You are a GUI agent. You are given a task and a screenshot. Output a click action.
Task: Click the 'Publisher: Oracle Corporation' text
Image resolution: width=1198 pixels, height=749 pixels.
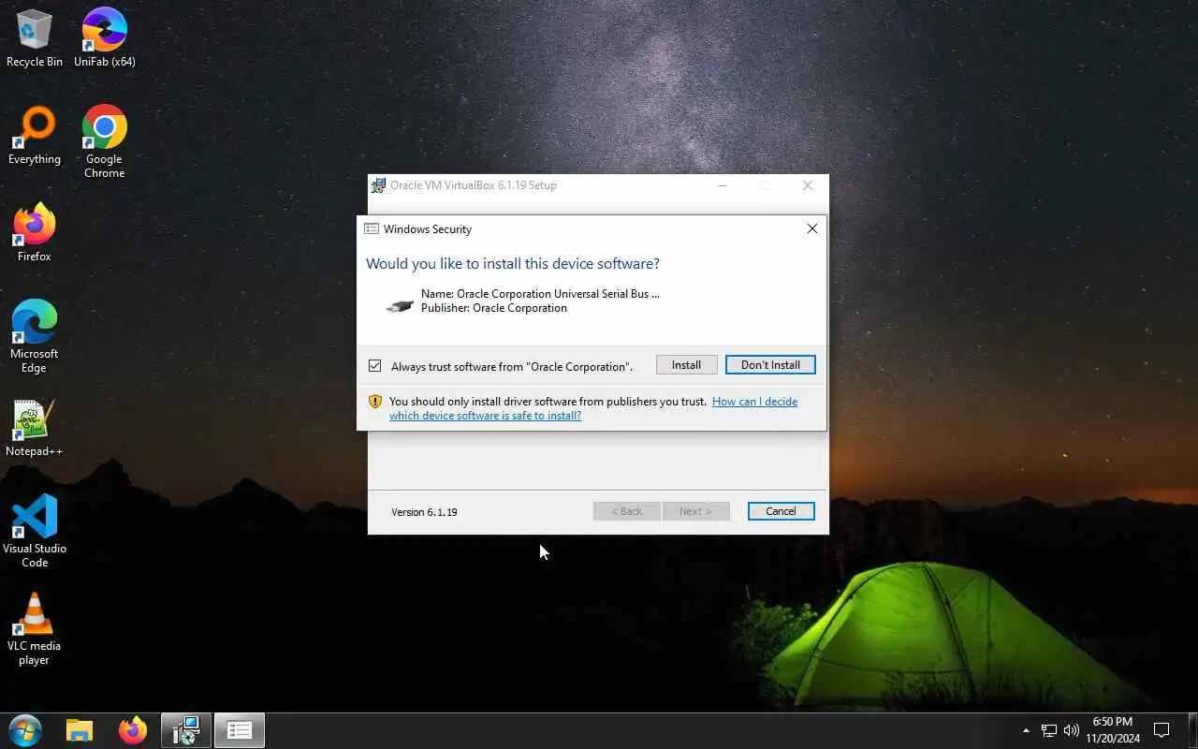[x=494, y=308]
